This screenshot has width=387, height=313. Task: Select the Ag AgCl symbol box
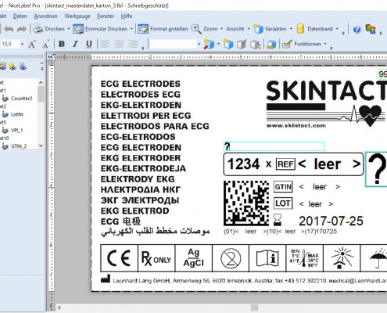[194, 258]
